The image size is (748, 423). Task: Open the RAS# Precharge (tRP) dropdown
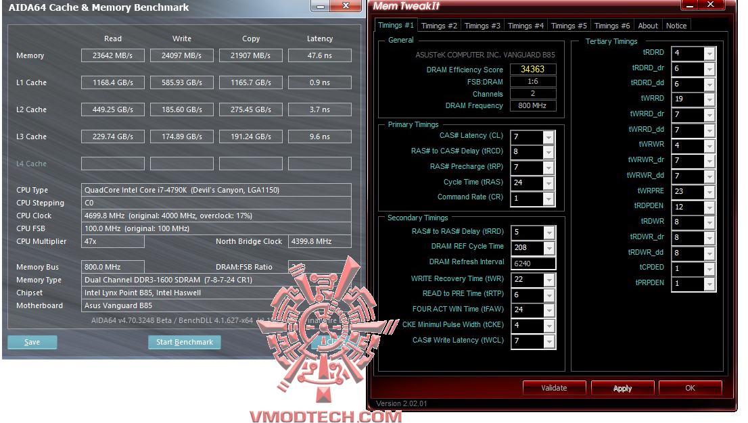coord(548,168)
